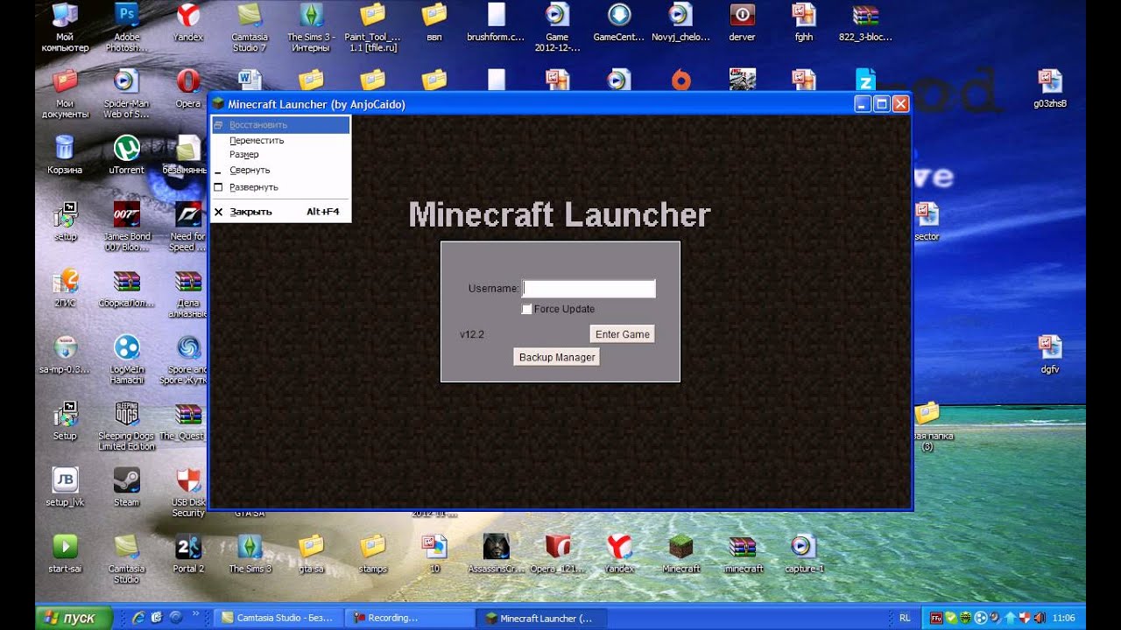This screenshot has width=1121, height=630.
Task: Click the 11:06 taskbar clock
Action: (1063, 618)
